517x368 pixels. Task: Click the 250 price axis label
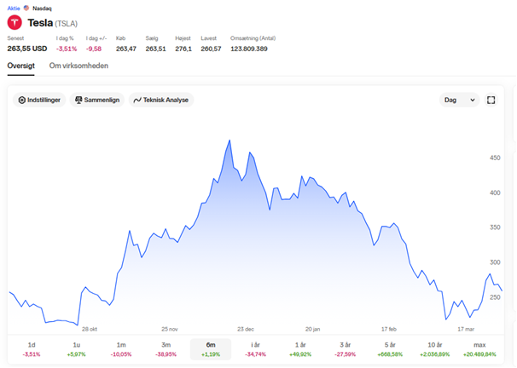tap(495, 297)
